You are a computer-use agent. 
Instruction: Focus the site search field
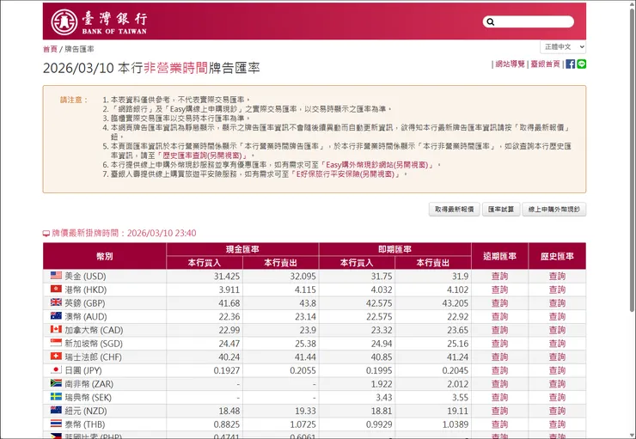pyautogui.click(x=528, y=21)
